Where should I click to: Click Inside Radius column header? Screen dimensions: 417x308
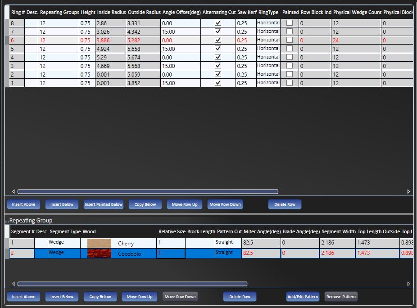111,12
